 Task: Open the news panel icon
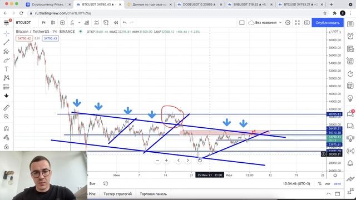point(350,48)
